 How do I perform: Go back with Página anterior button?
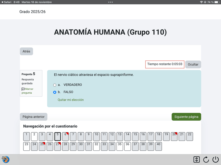pyautogui.click(x=34, y=117)
